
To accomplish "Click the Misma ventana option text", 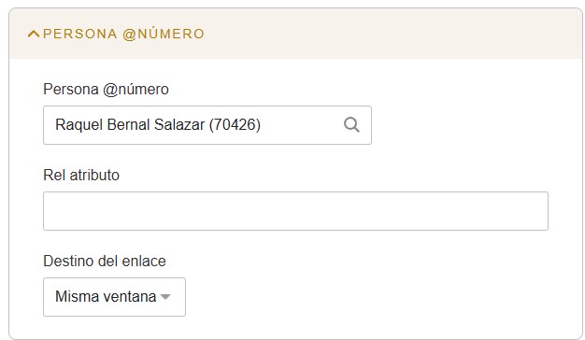I will [106, 297].
